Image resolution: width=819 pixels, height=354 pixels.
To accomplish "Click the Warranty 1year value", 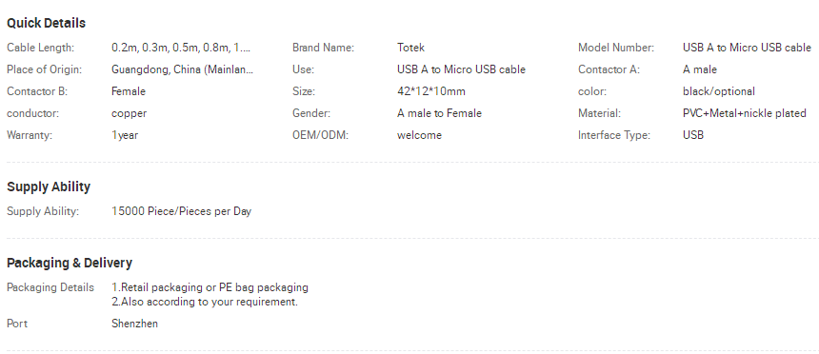I will (x=125, y=135).
